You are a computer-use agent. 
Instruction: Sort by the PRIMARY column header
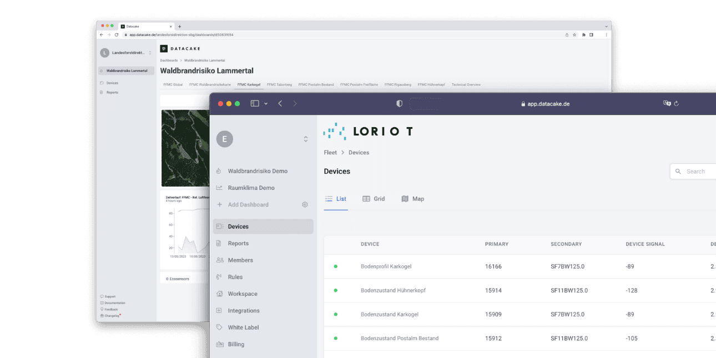tap(497, 244)
